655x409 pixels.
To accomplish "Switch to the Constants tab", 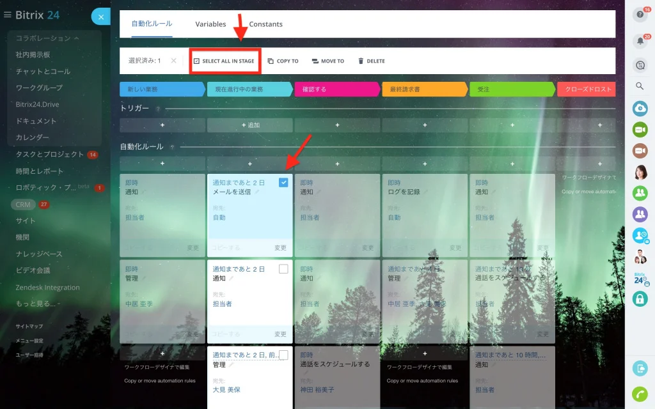I will pyautogui.click(x=265, y=24).
